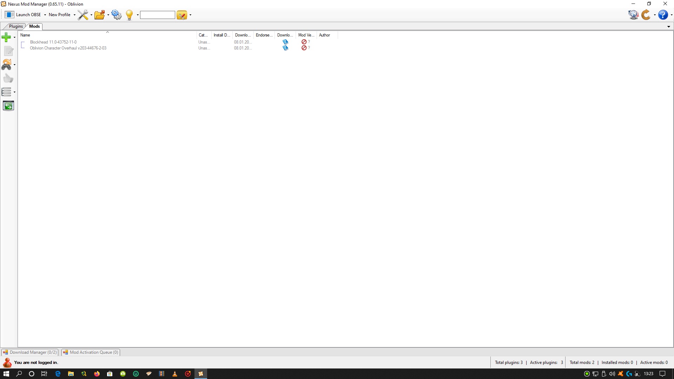Open the wrench and screwdriver tools icon
This screenshot has width=674, height=379.
click(x=83, y=15)
